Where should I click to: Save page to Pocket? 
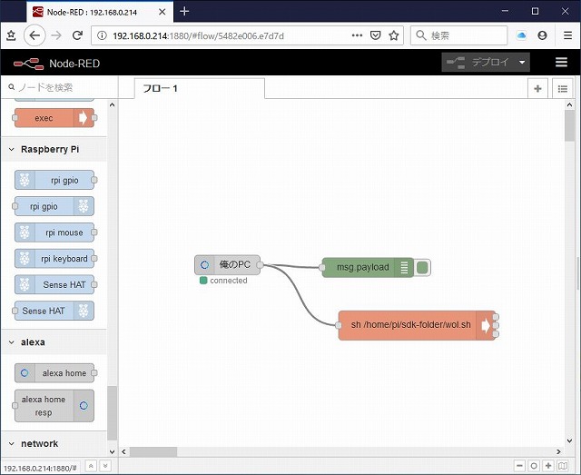coord(375,35)
